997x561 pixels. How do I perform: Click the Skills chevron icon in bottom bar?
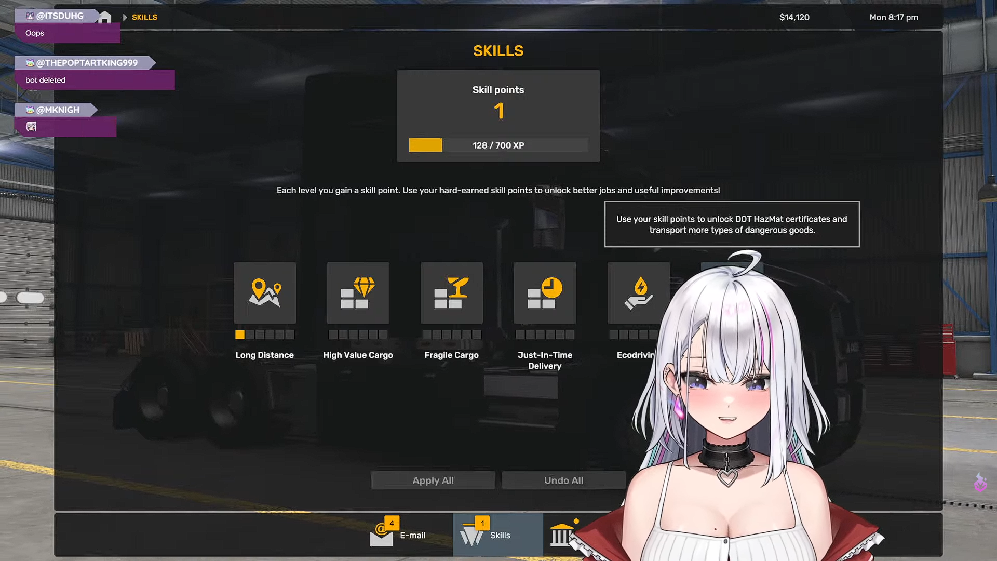click(x=471, y=535)
